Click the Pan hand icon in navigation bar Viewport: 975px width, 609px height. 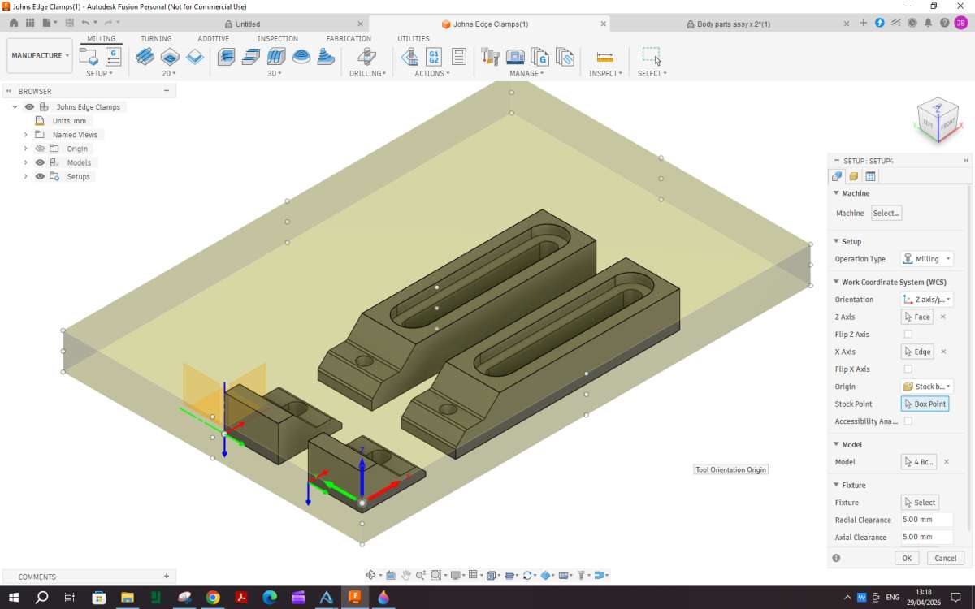pos(405,575)
